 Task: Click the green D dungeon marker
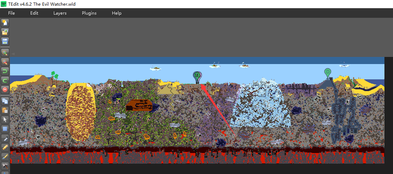327,73
